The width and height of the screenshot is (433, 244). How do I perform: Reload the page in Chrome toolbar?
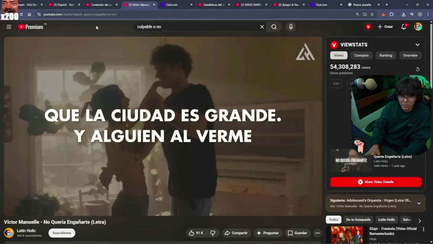pos(21,14)
